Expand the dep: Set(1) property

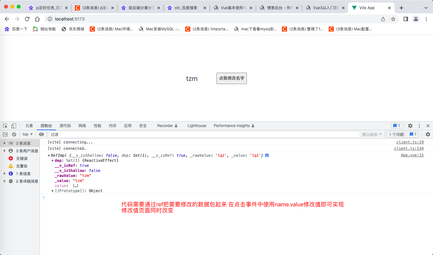tap(53, 161)
